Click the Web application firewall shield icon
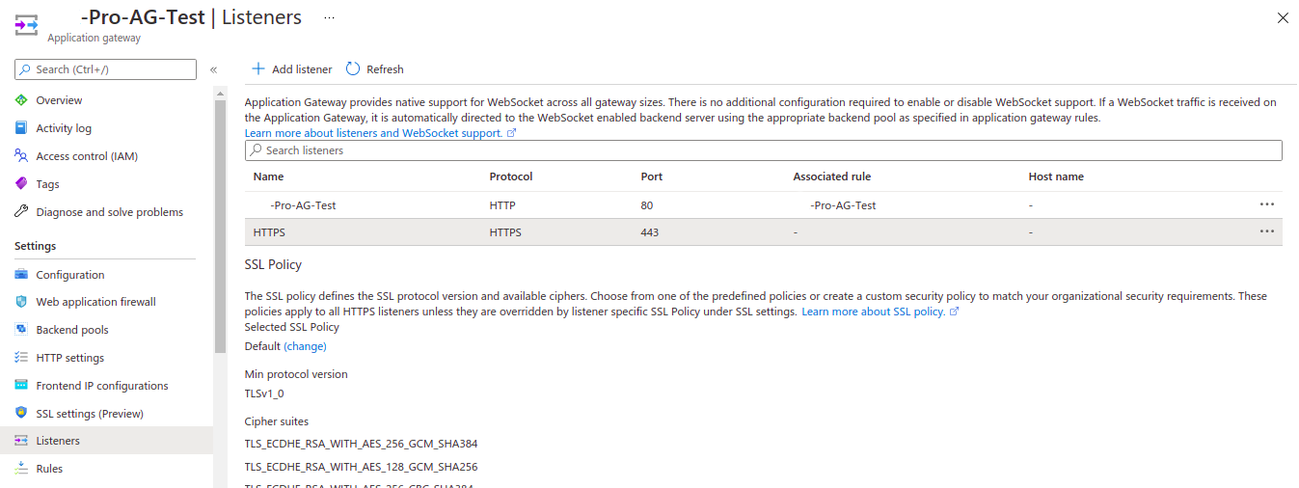The image size is (1299, 488). [x=21, y=302]
